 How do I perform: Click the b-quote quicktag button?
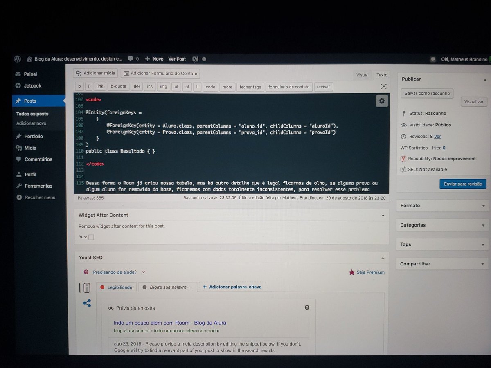tap(119, 86)
